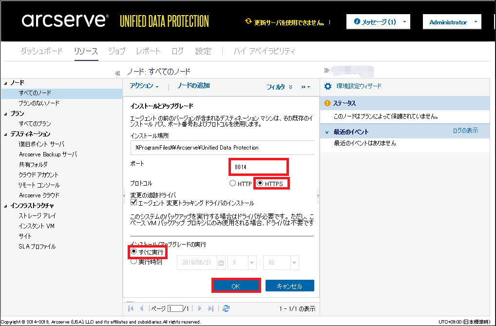Click the message info icon

tap(357, 21)
